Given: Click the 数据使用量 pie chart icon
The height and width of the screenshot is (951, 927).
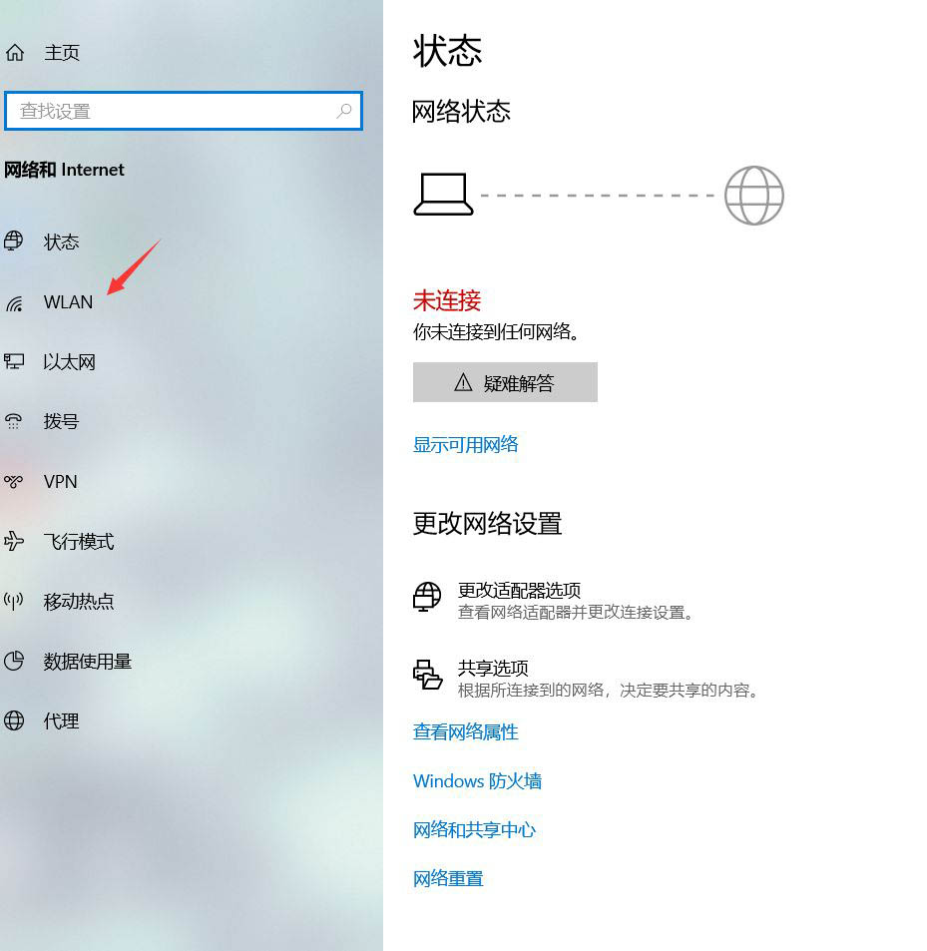Looking at the screenshot, I should [x=14, y=662].
